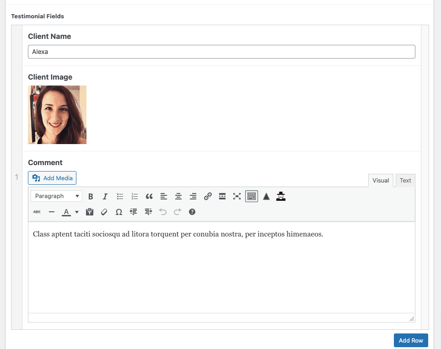The width and height of the screenshot is (441, 349).
Task: Open keyboard shortcuts help
Action: tap(192, 212)
